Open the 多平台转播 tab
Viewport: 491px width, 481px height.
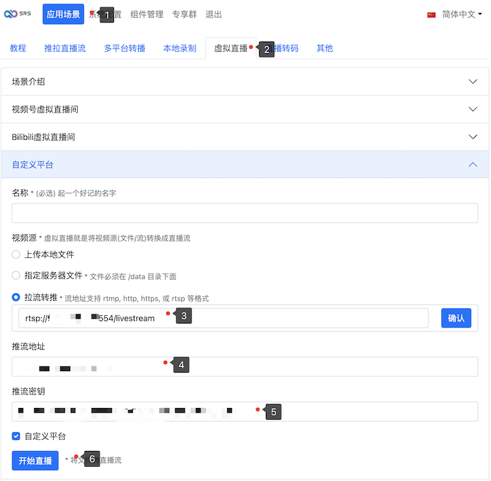[124, 48]
